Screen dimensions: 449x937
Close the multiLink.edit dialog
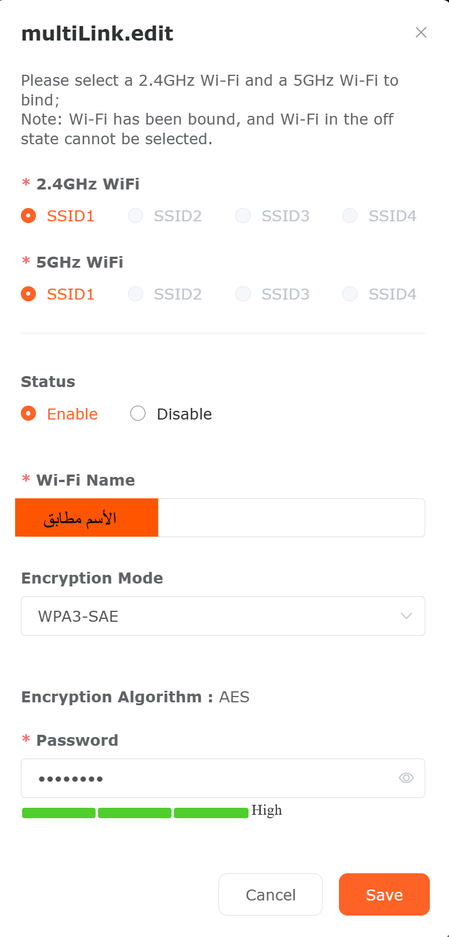421,32
